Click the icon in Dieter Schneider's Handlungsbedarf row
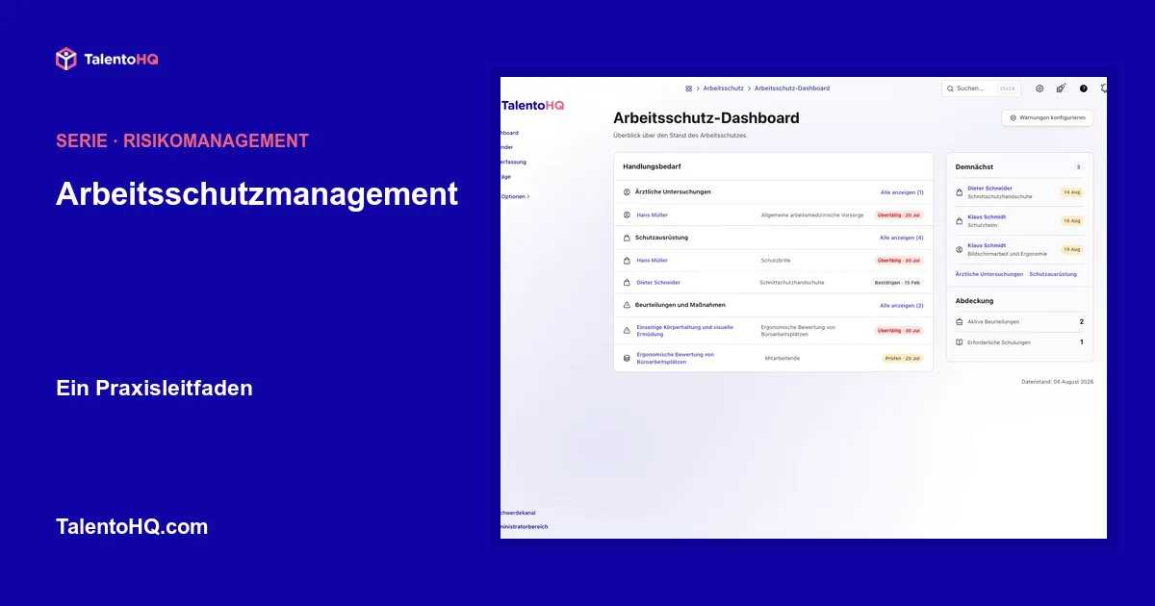Screen dimensions: 1155x606 click(627, 283)
